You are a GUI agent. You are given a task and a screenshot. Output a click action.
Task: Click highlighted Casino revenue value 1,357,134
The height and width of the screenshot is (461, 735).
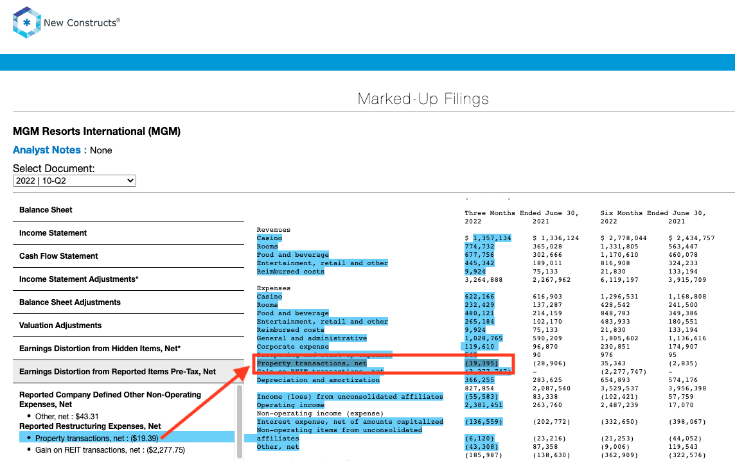click(492, 238)
